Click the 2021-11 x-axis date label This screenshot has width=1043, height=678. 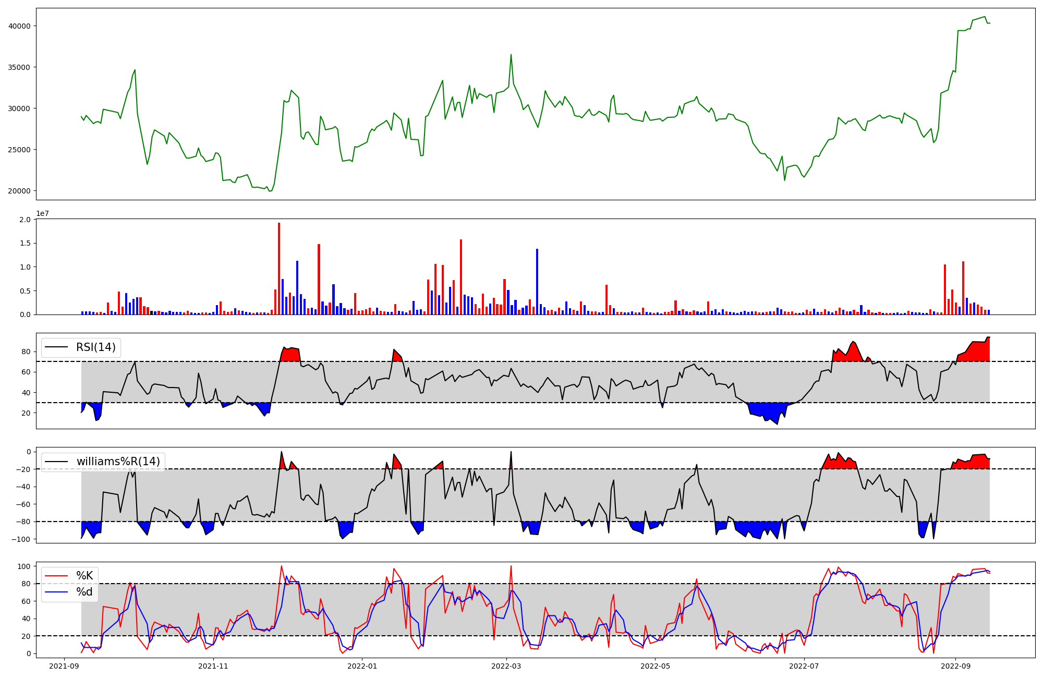click(213, 666)
